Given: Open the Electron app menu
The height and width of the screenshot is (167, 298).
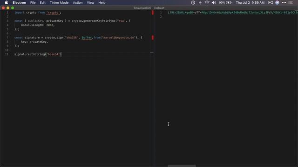Looking at the screenshot, I should click(19, 3).
